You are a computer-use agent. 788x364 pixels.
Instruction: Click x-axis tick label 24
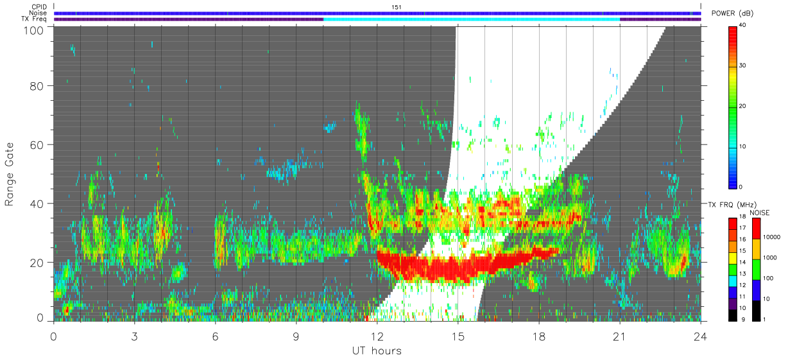pyautogui.click(x=700, y=336)
